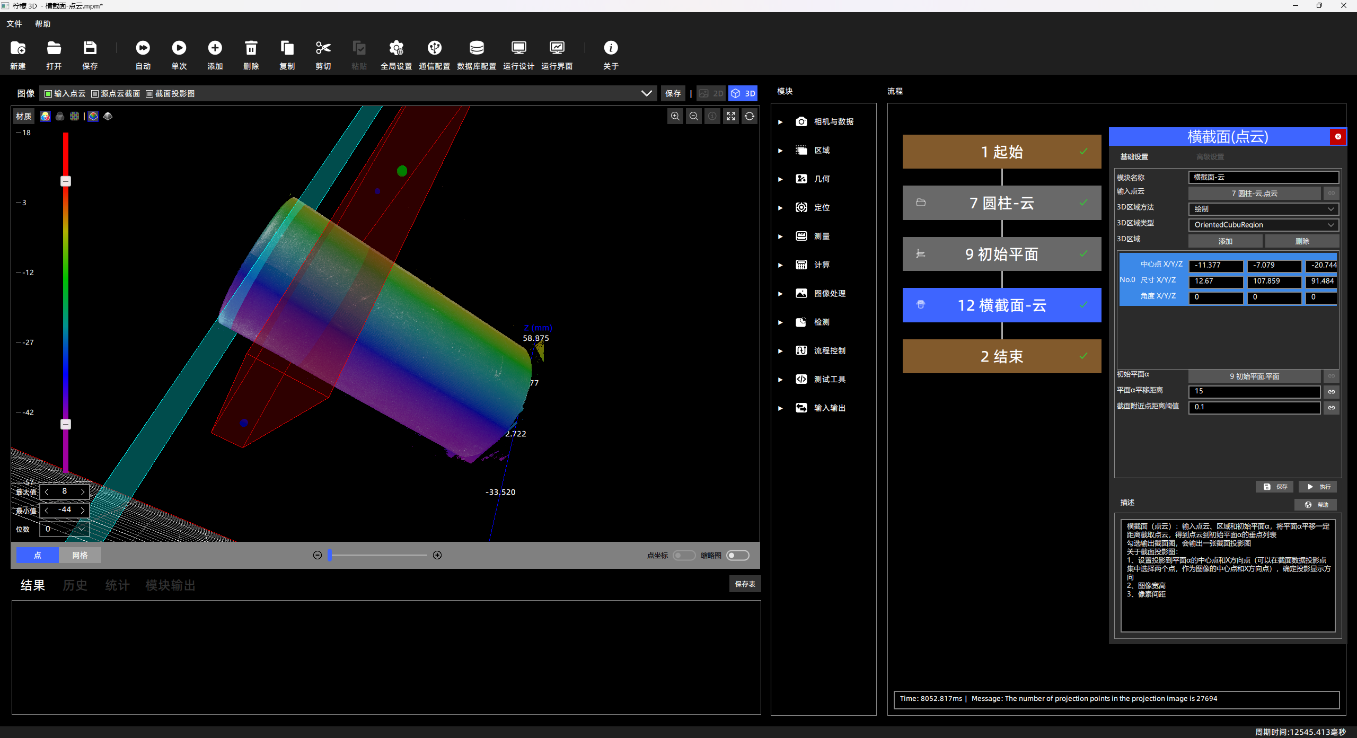Click the 执行 execute button
The height and width of the screenshot is (738, 1357).
pyautogui.click(x=1318, y=487)
